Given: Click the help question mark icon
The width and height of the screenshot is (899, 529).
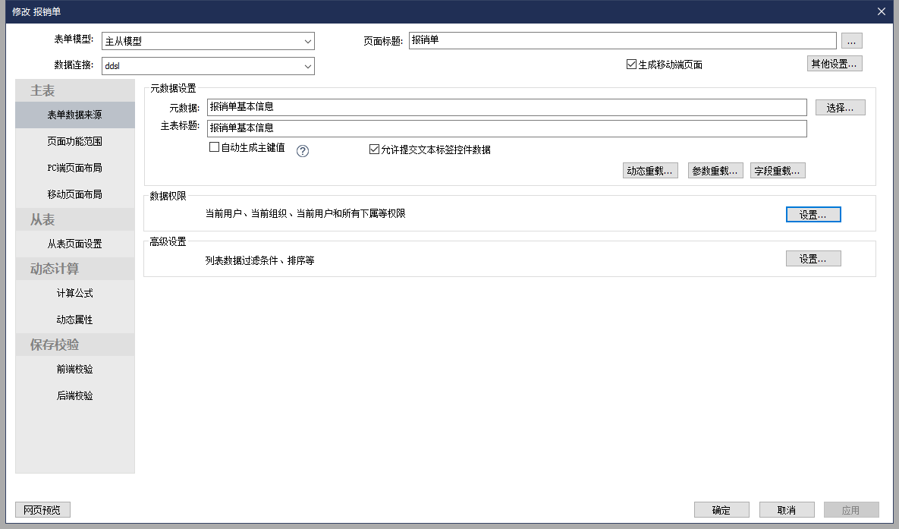Looking at the screenshot, I should coord(303,150).
